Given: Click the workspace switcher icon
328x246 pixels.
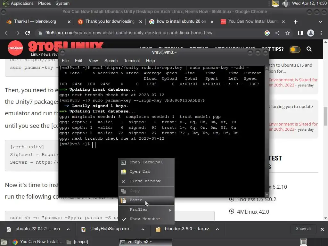Looking at the screenshot, I should [x=304, y=242].
